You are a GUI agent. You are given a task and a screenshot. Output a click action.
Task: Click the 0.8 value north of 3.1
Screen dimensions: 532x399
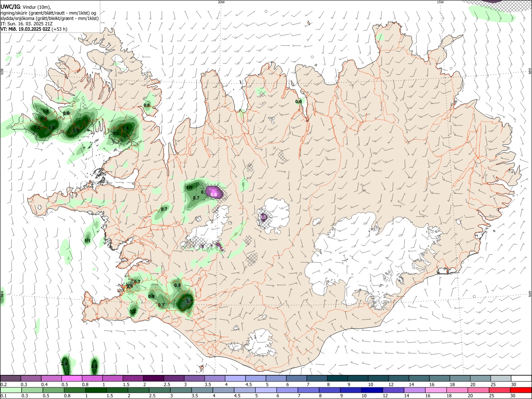(177, 285)
